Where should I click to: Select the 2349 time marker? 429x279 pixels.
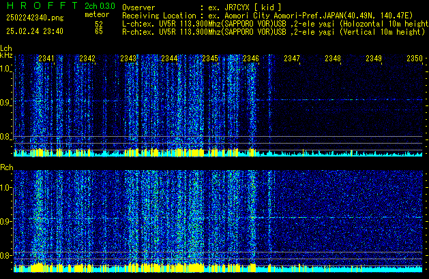(374, 59)
